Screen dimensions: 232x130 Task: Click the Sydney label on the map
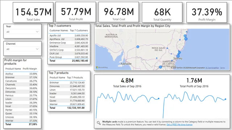[178, 58]
